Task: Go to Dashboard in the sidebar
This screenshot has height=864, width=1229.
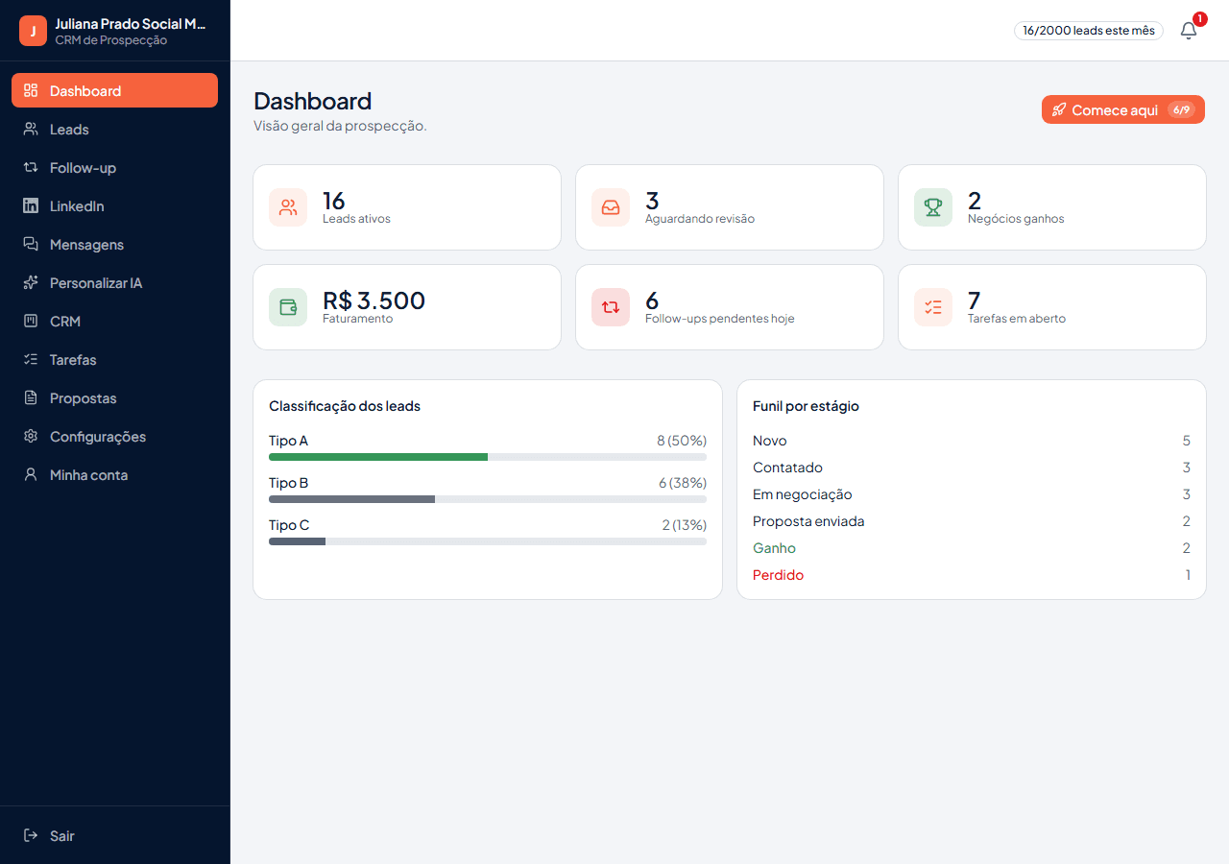Action: coord(114,90)
